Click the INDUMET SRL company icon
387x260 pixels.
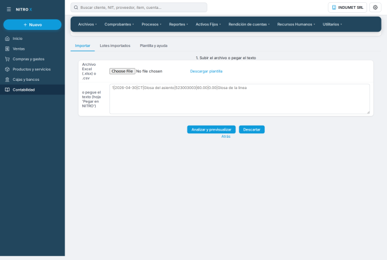pyautogui.click(x=334, y=7)
